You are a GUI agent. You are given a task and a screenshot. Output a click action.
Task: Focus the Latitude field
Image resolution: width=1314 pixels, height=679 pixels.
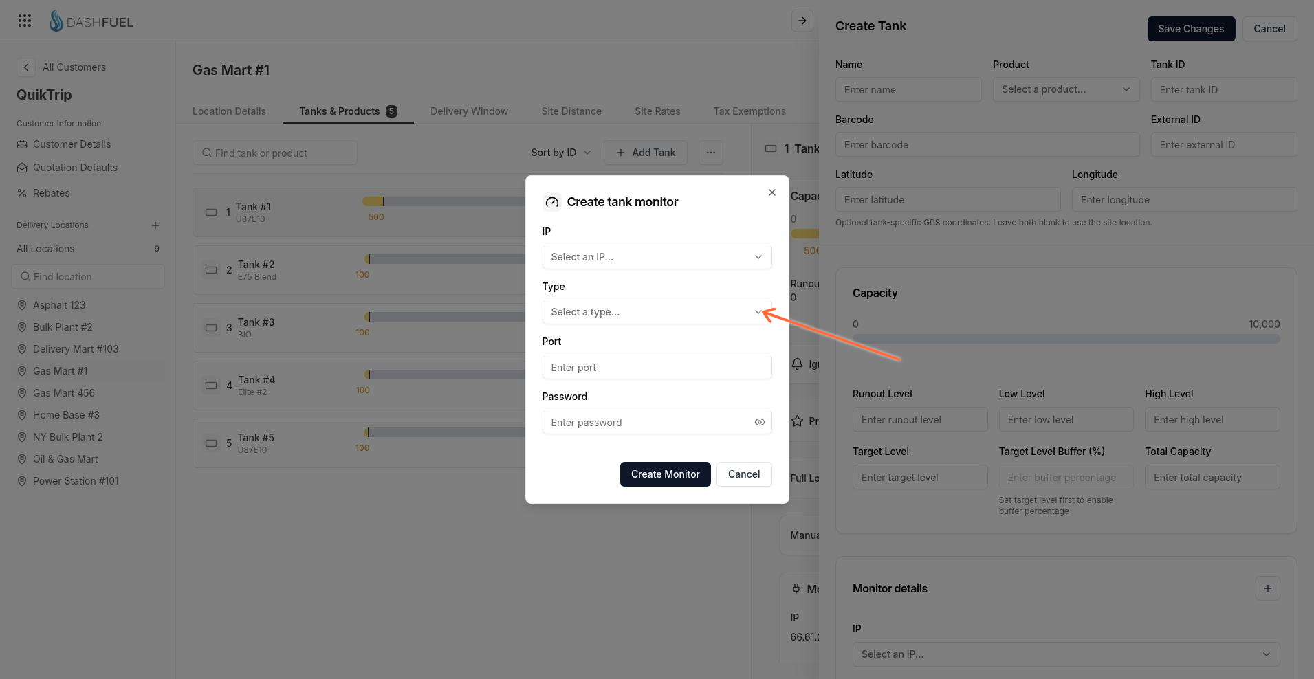(948, 199)
